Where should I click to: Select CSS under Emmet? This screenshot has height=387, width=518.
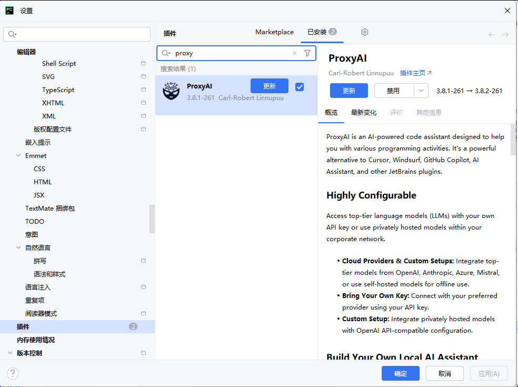[39, 169]
